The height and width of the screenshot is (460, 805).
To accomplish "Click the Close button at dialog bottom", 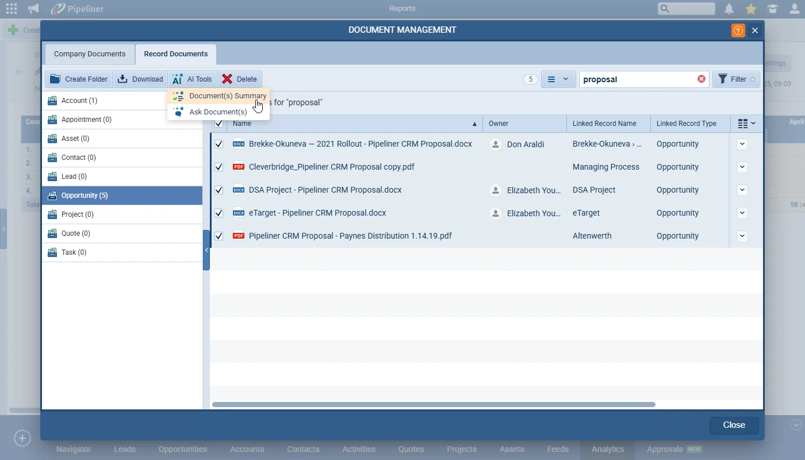I will point(734,425).
